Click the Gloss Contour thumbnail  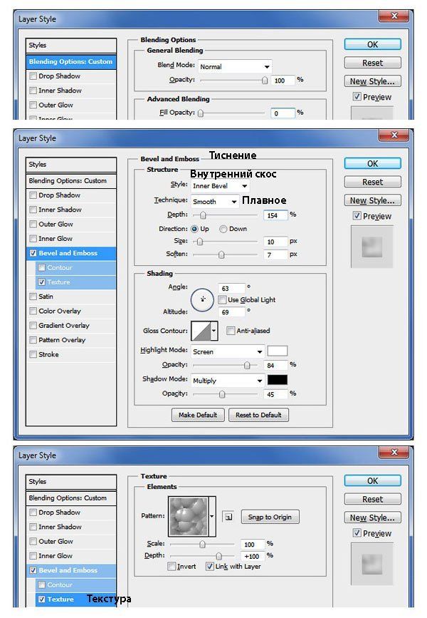[x=201, y=330]
